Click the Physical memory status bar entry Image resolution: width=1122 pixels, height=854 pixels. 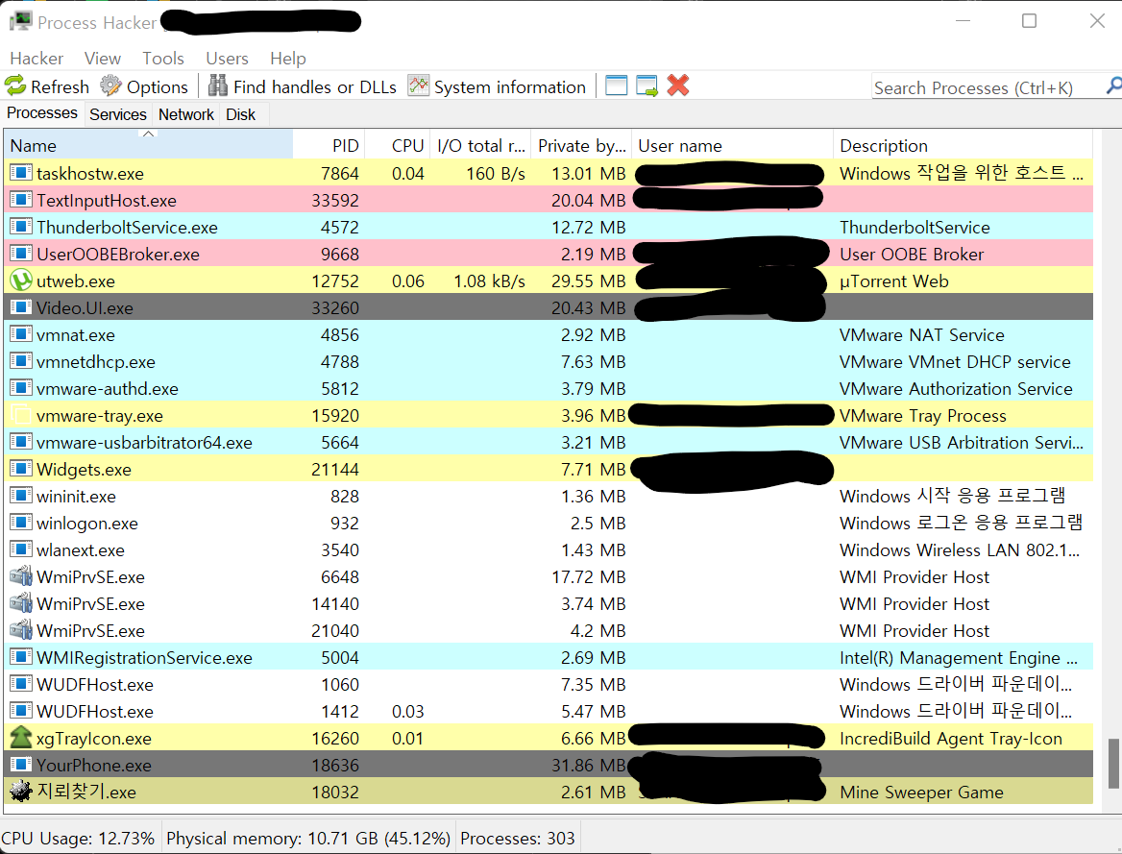click(308, 838)
